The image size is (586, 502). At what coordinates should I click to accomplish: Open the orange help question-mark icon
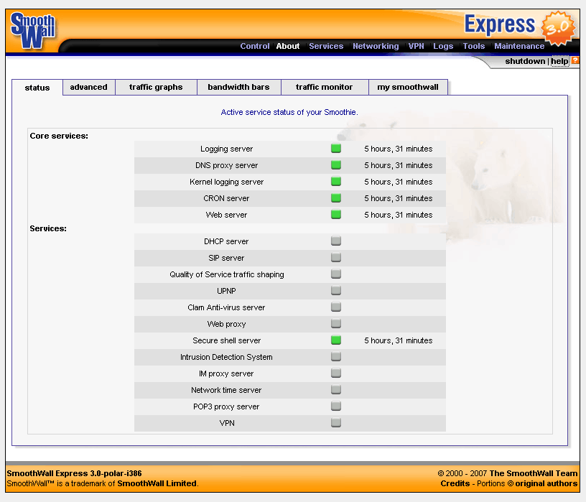[575, 60]
